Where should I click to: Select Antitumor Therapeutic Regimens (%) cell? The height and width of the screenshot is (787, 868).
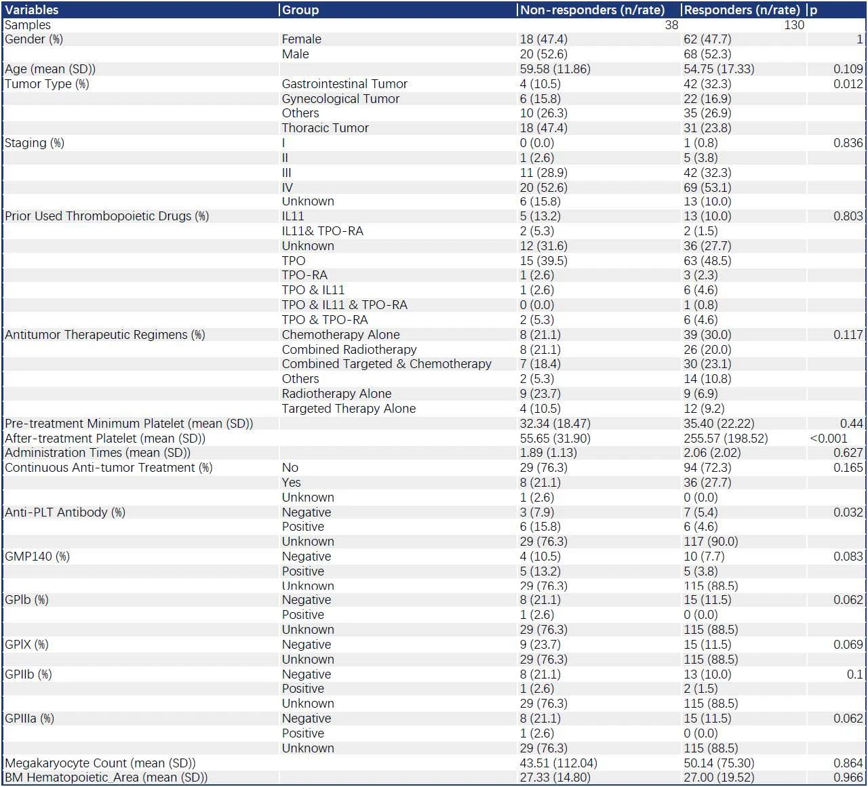[105, 335]
